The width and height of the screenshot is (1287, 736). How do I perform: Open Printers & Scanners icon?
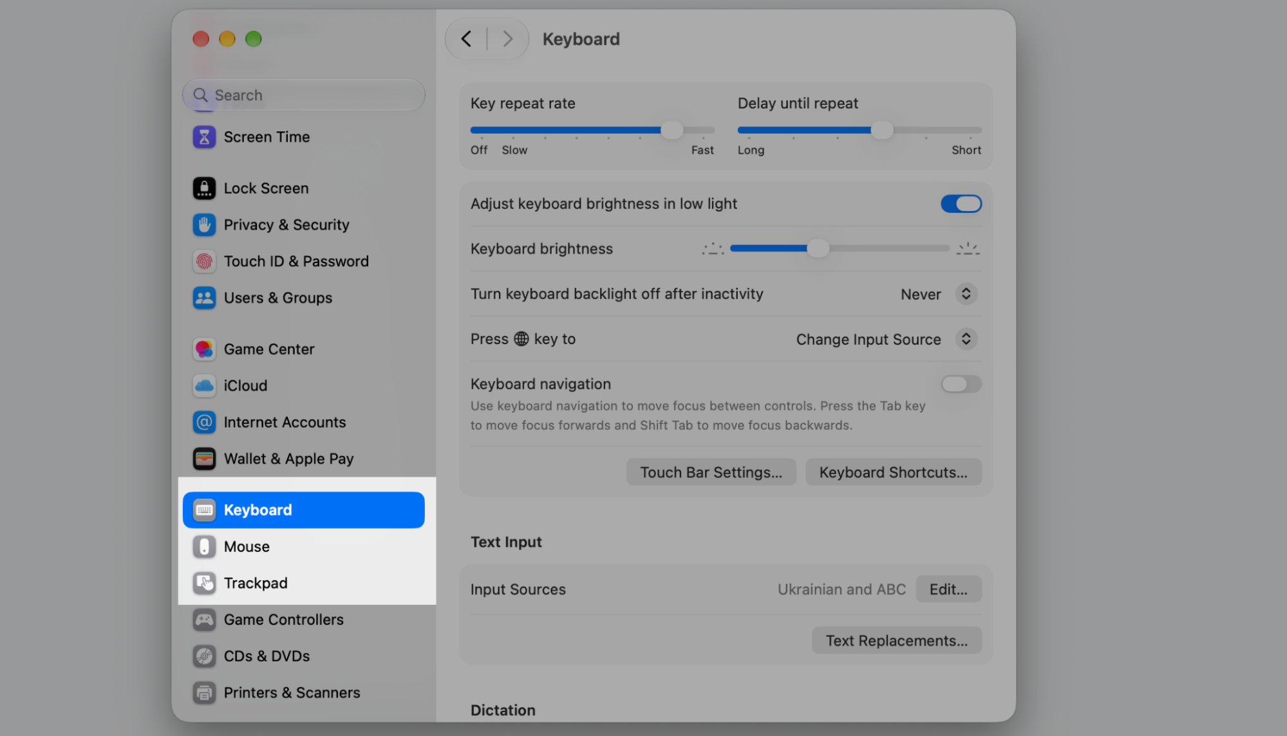coord(204,693)
